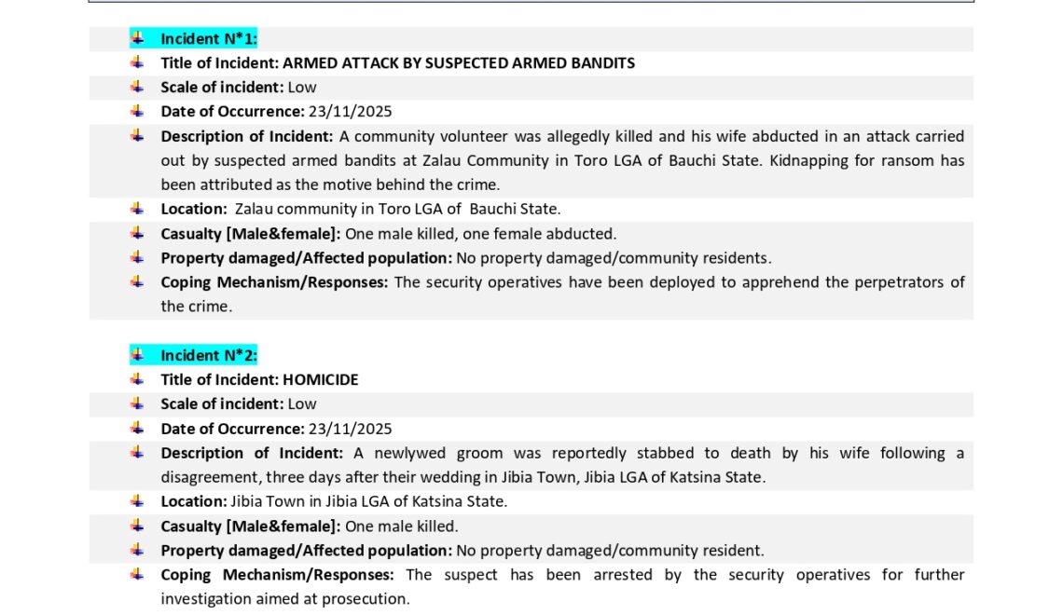Image resolution: width=1063 pixels, height=615 pixels.
Task: Click bullet beside community volunteer Description of Incident
Action: pyautogui.click(x=137, y=136)
